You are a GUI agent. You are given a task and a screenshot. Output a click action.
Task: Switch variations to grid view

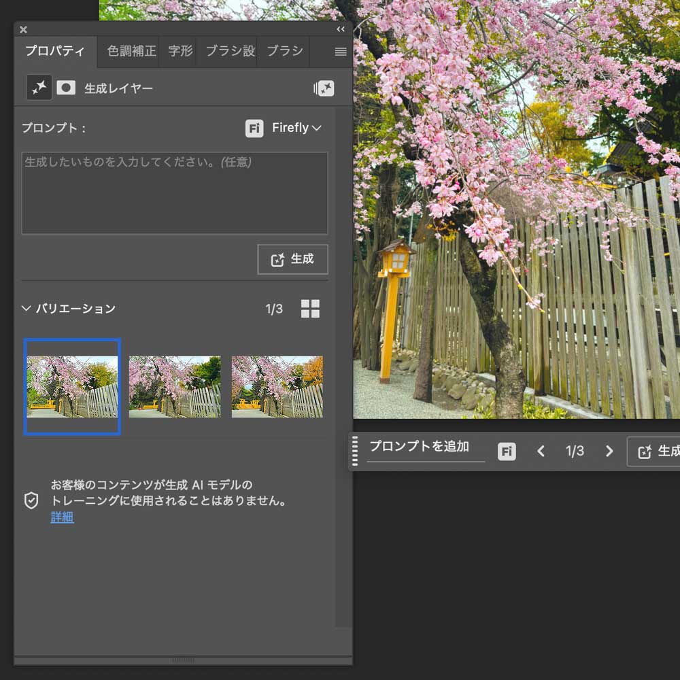[x=310, y=308]
